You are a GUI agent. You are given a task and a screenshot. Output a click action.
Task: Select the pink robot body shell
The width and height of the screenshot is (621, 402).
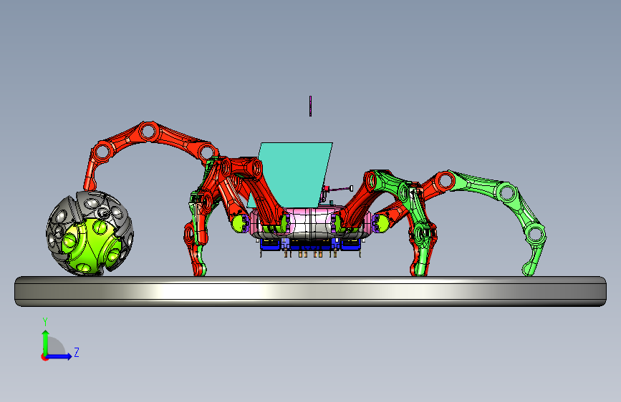(x=311, y=222)
